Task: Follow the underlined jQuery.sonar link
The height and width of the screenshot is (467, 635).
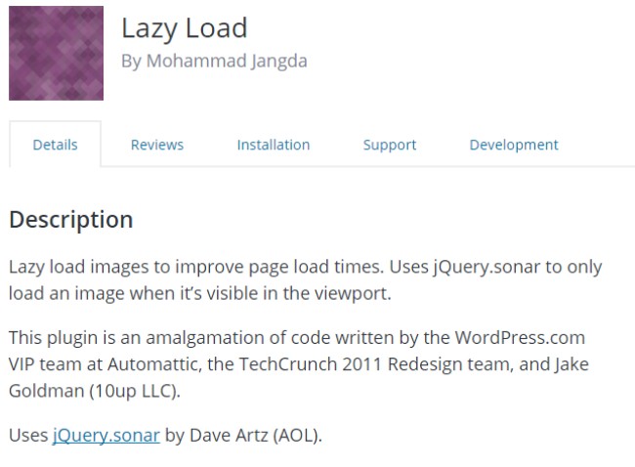Action: 106,436
